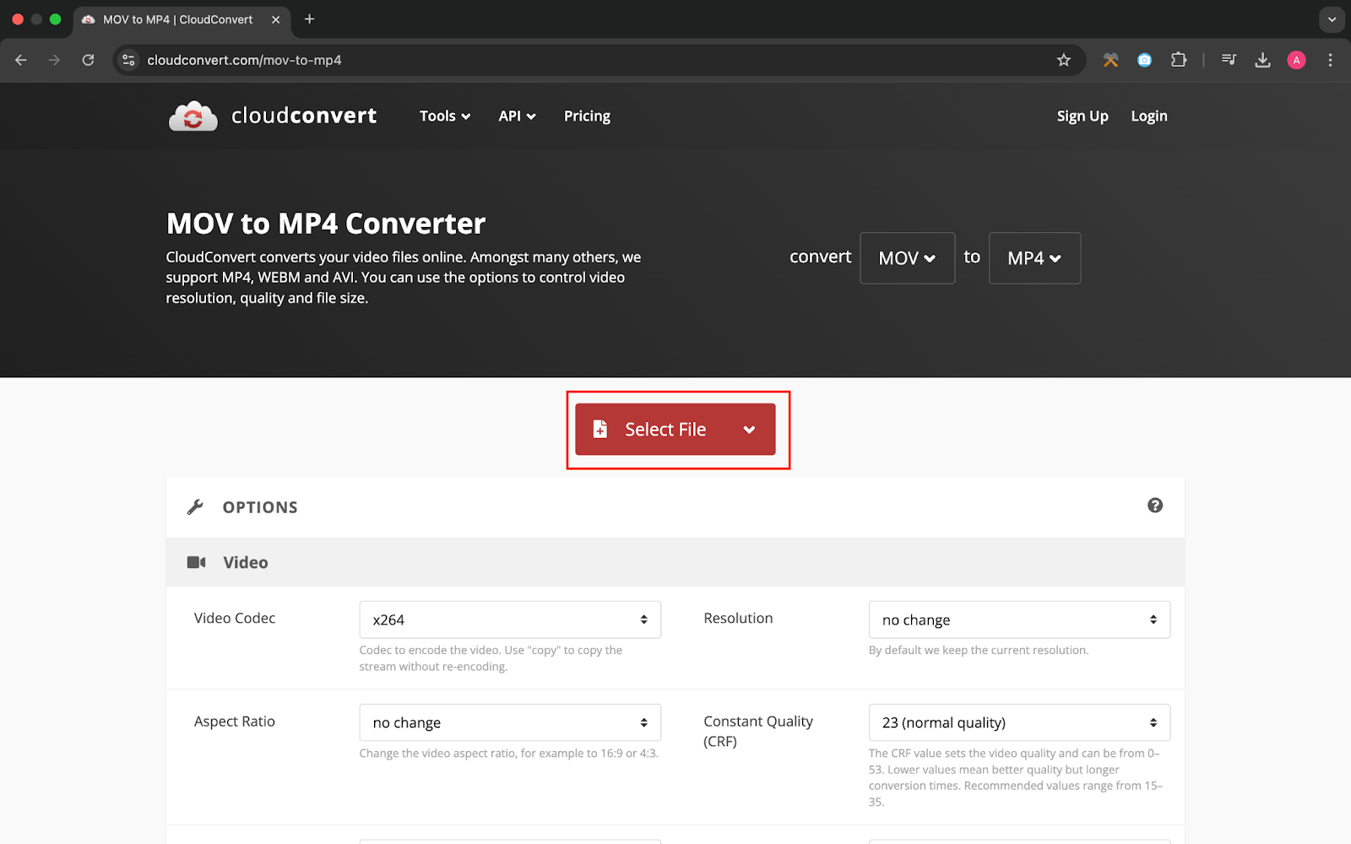Click the reload page icon
Screen dimensions: 1351x844
click(x=88, y=60)
